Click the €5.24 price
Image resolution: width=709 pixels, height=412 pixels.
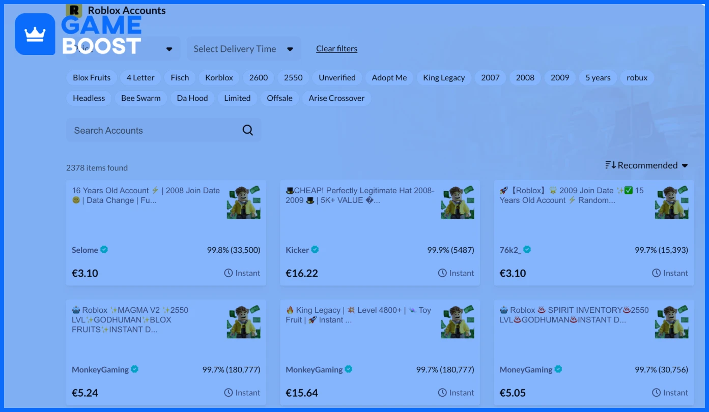pos(85,393)
